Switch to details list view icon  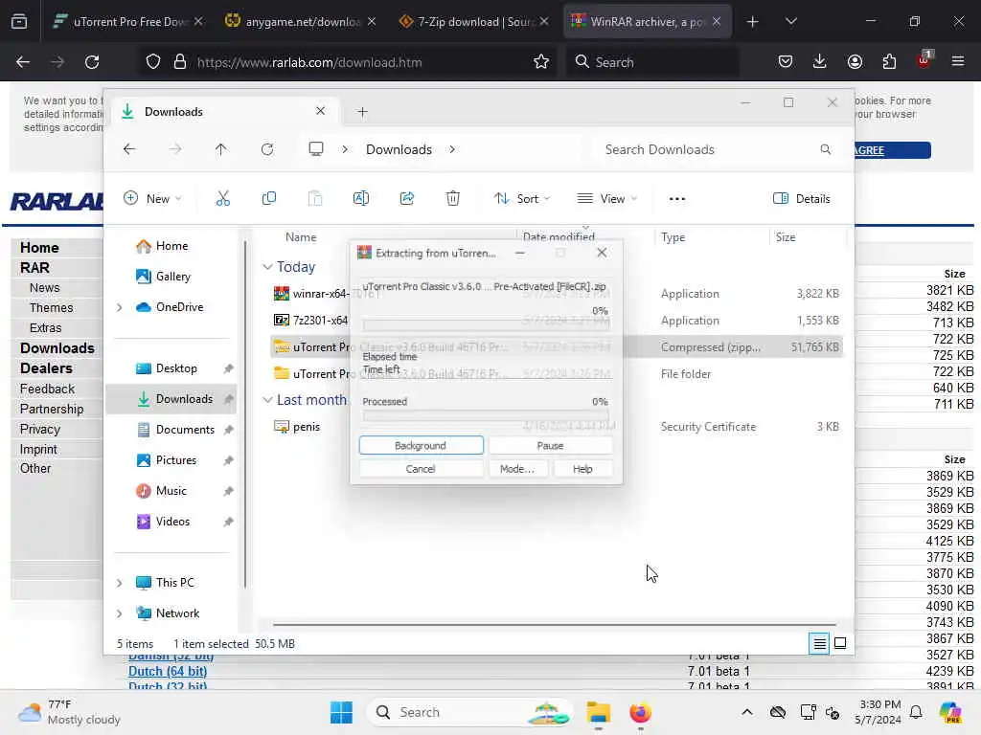pos(819,643)
